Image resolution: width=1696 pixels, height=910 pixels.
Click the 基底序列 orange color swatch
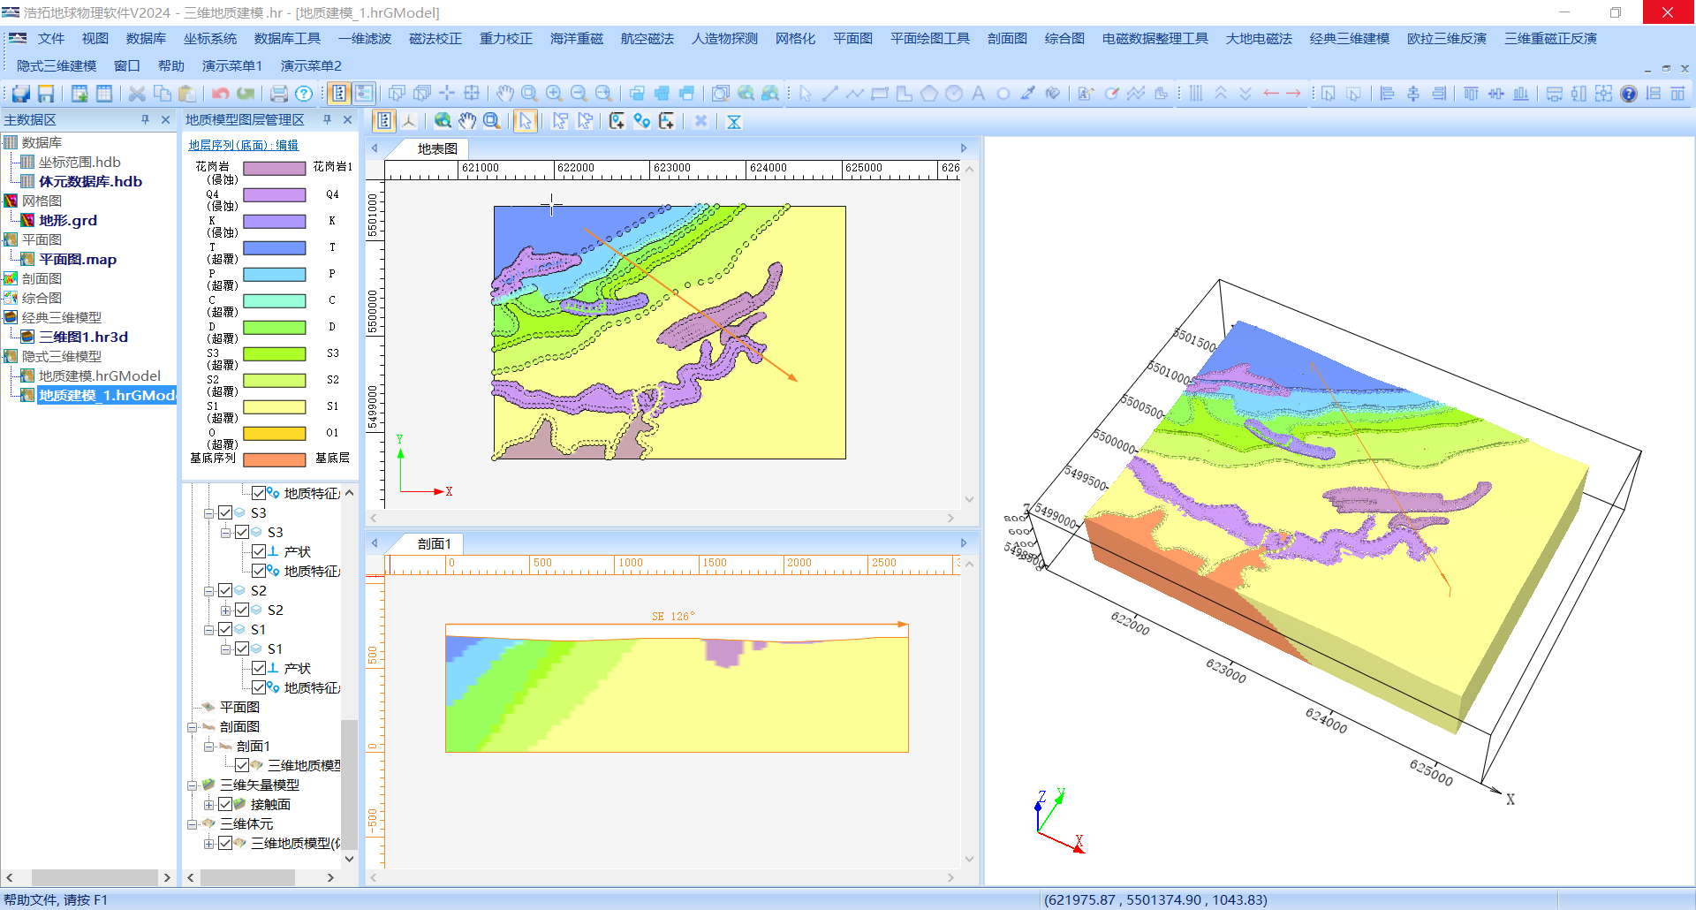coord(275,459)
